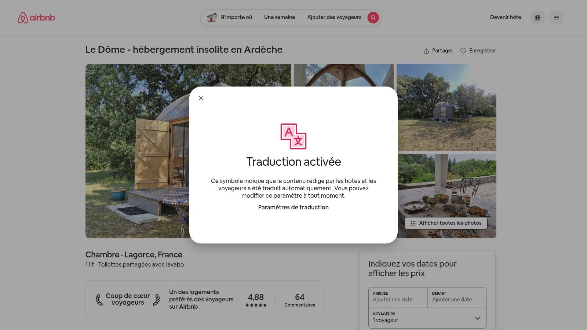Select Une semaine in search bar

[x=280, y=17]
